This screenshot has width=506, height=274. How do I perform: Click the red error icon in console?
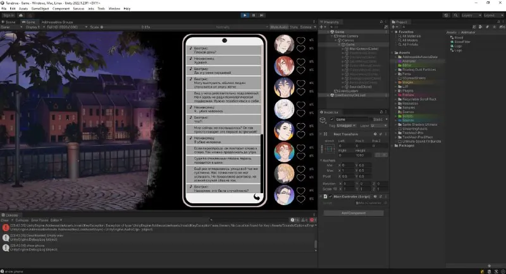tap(6, 227)
